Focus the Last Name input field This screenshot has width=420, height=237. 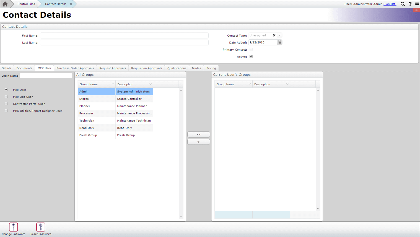pos(124,42)
